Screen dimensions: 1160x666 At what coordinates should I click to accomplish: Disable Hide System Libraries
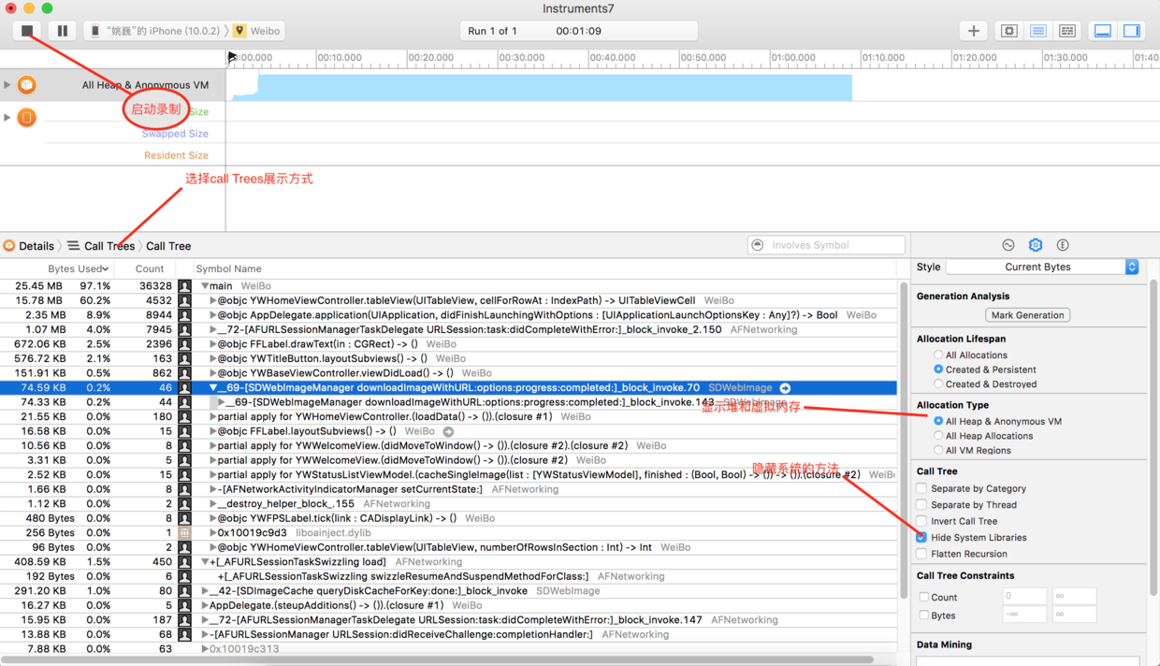(921, 536)
